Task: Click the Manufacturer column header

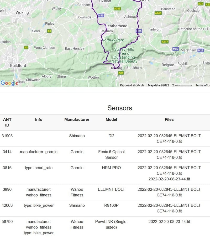Action: (77, 119)
